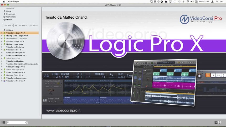Click the Dropbox icon in menu bar
Image resolution: width=226 pixels, height=127 pixels.
155,2
